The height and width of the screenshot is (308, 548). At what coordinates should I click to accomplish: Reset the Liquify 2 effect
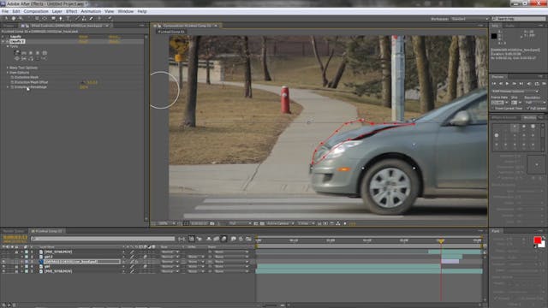(83, 42)
